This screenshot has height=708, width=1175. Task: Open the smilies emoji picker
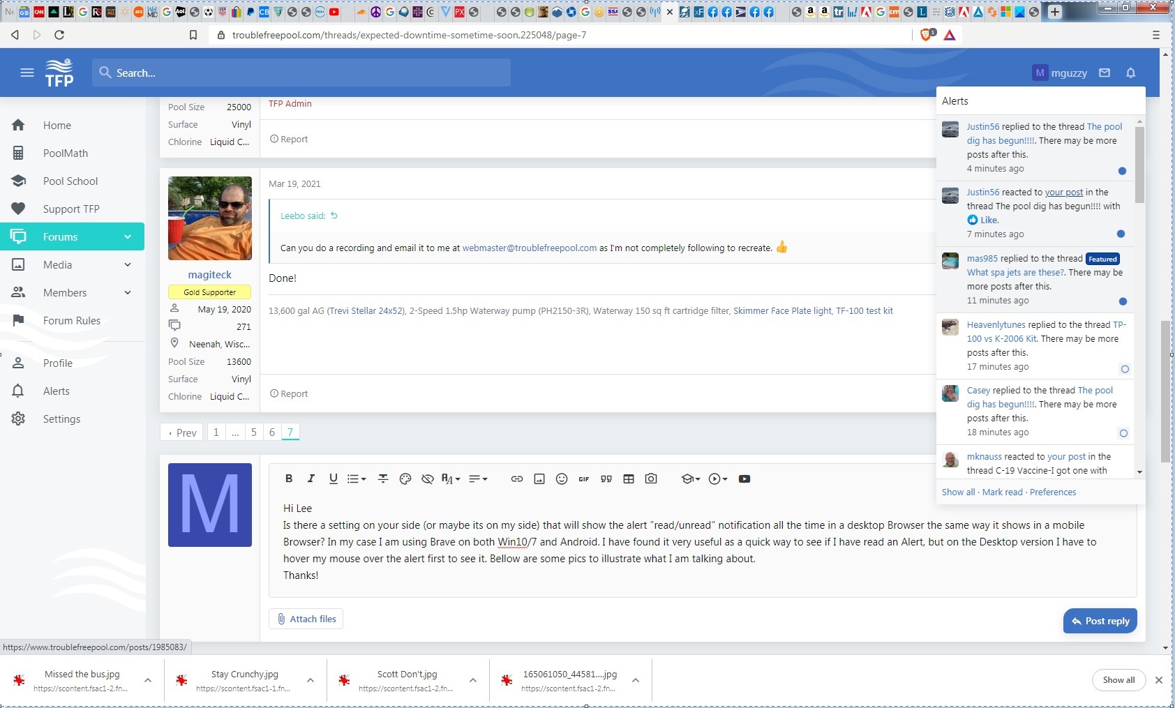(x=562, y=479)
